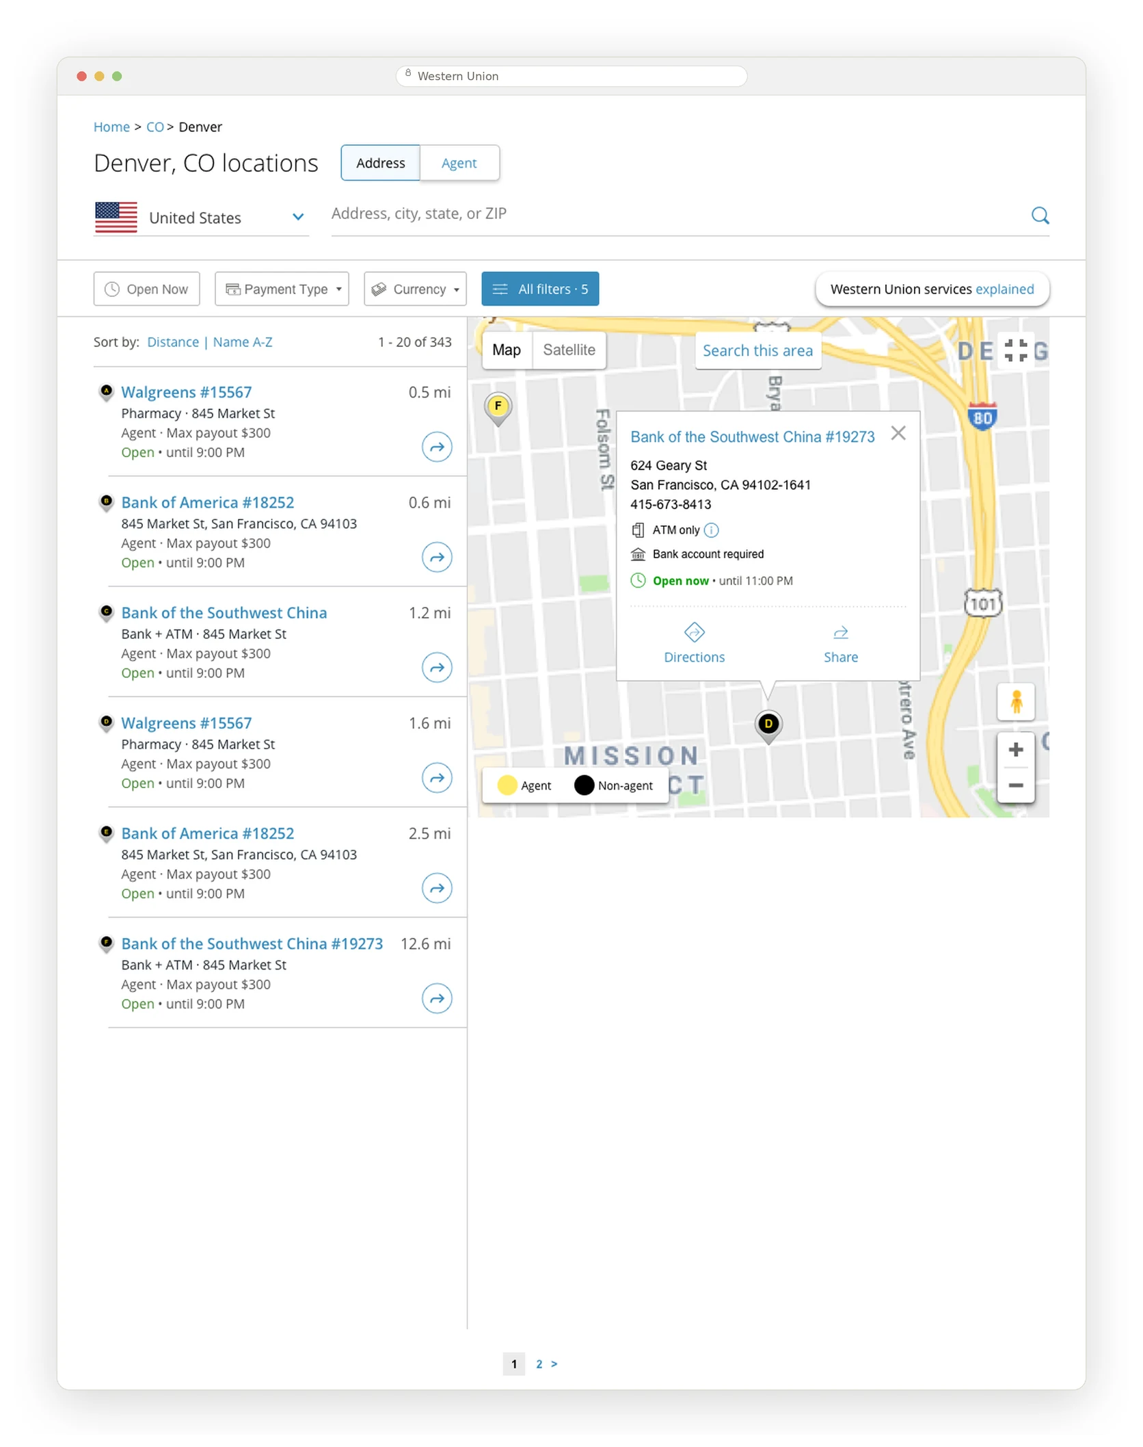Sort results by Distance
1143x1447 pixels.
(173, 342)
